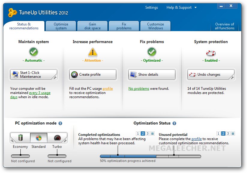247x173 pixels.
Task: Select page 1 of Completed optimizations
Action: coord(138,133)
